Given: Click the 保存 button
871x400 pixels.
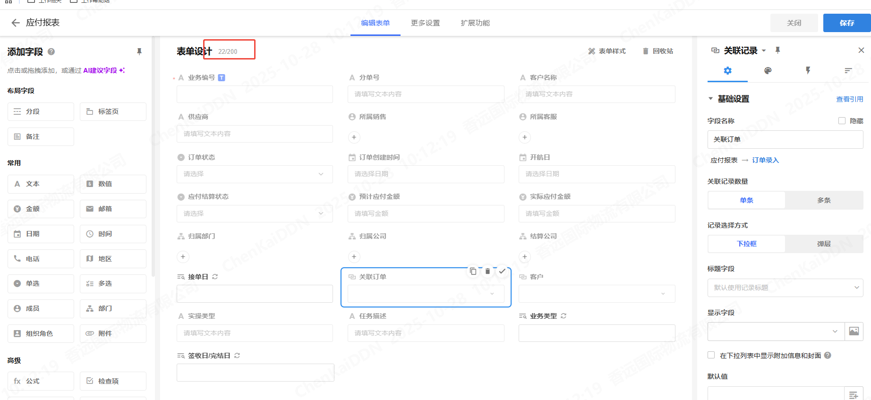Looking at the screenshot, I should coord(846,23).
